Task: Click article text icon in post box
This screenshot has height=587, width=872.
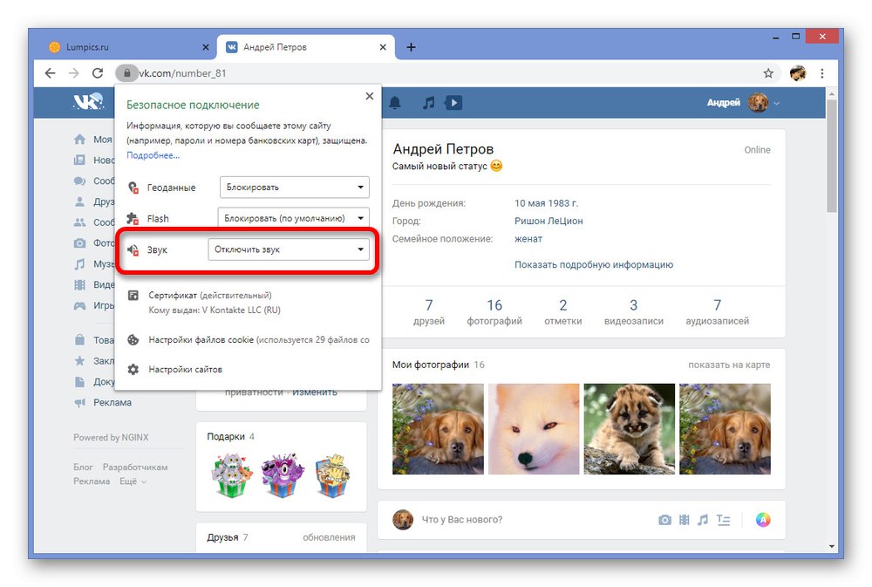Action: (x=723, y=520)
